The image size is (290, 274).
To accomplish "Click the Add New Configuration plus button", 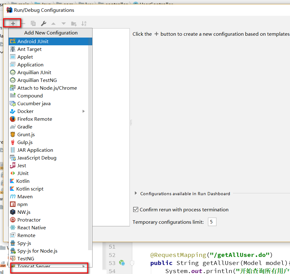I will 13,24.
